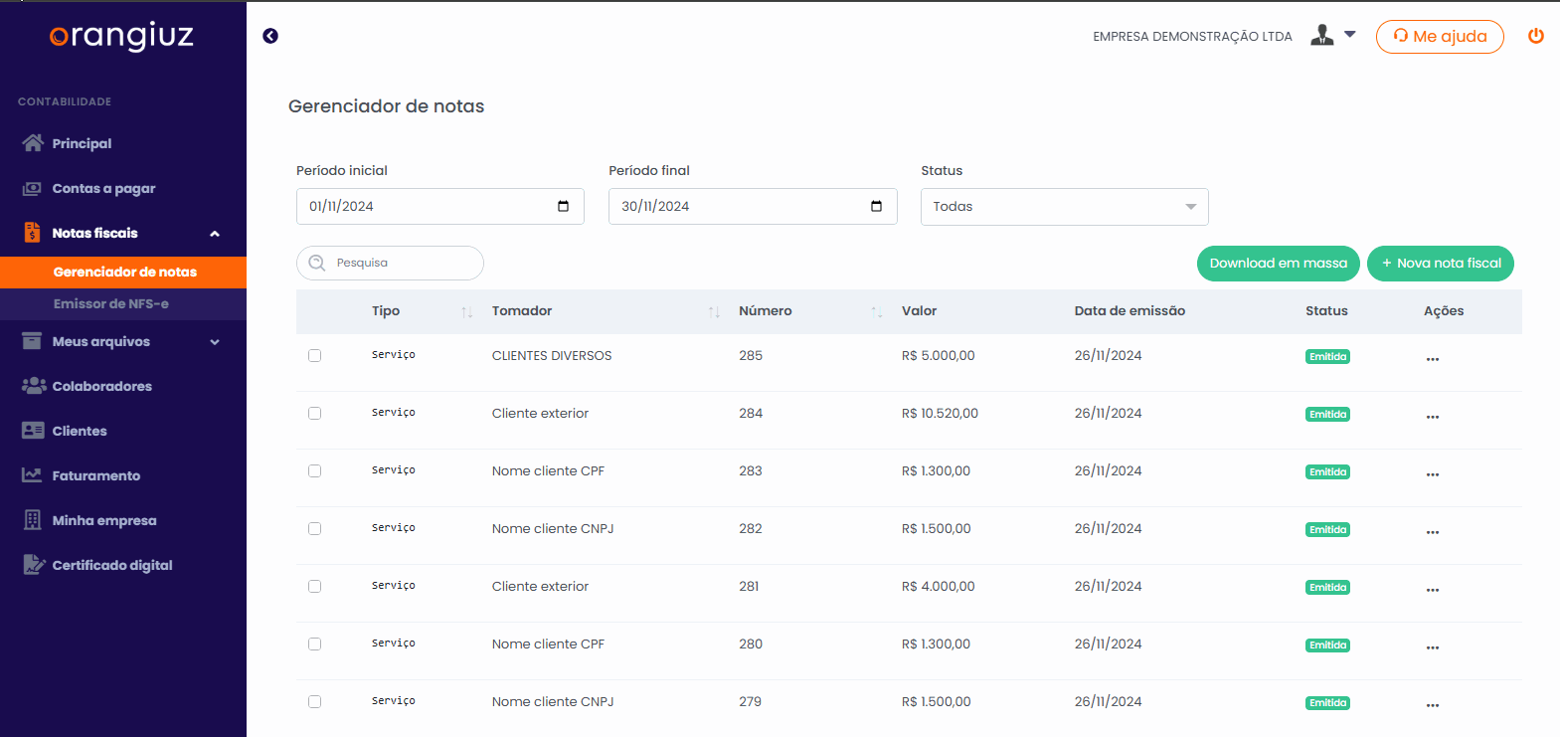Image resolution: width=1560 pixels, height=737 pixels.
Task: Open actions menu for note 283
Action: coord(1433,474)
